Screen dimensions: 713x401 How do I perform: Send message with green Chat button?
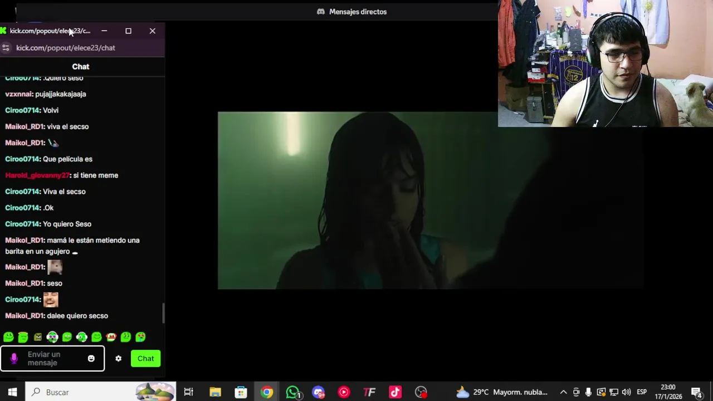click(146, 359)
